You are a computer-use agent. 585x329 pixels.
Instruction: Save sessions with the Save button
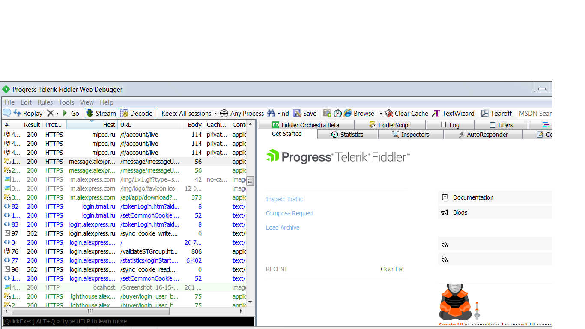[305, 113]
